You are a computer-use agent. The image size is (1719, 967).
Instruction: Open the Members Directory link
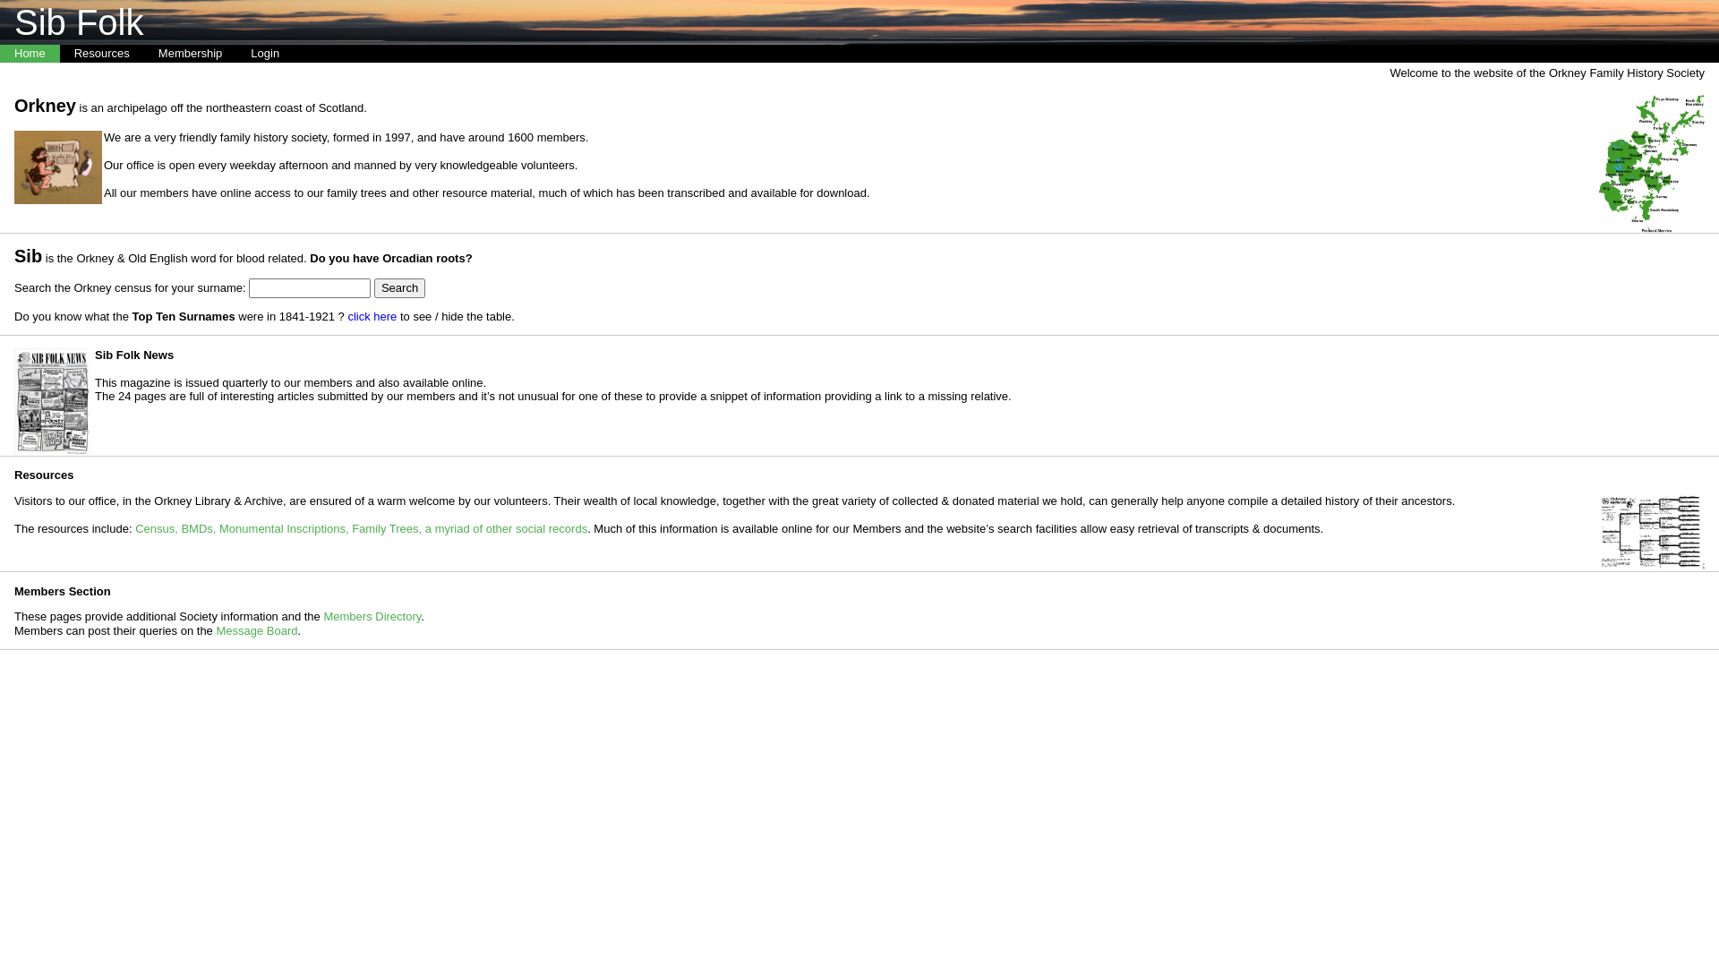[x=372, y=617]
